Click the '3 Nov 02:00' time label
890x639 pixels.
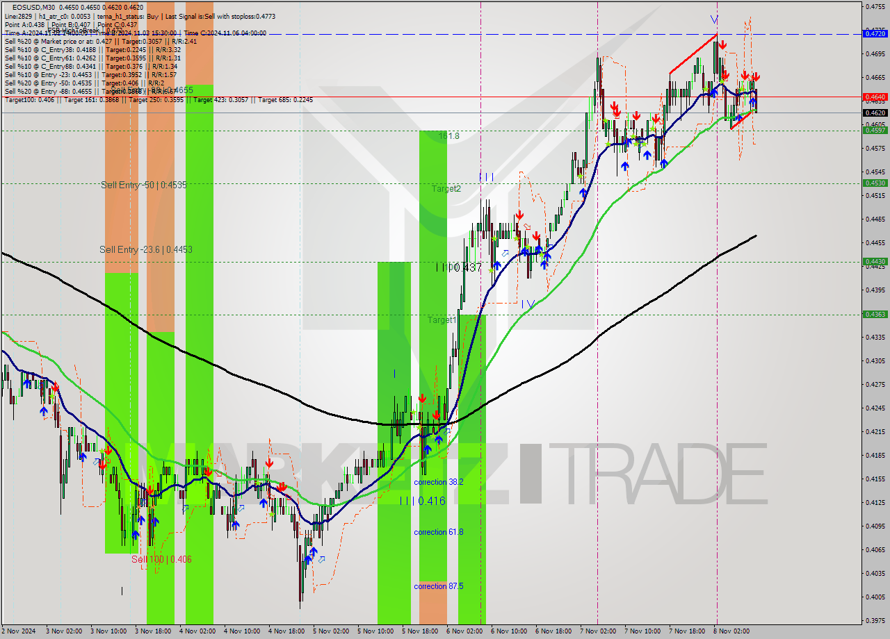point(64,631)
